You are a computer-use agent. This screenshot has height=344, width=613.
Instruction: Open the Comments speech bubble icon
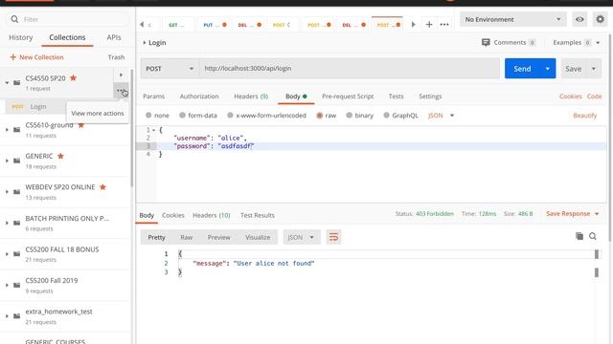pyautogui.click(x=486, y=42)
